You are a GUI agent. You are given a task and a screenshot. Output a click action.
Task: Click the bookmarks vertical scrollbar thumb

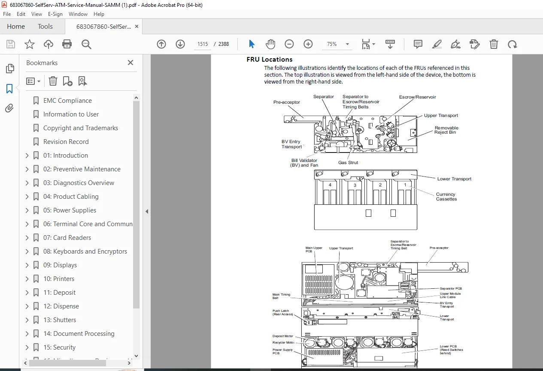coord(137,205)
